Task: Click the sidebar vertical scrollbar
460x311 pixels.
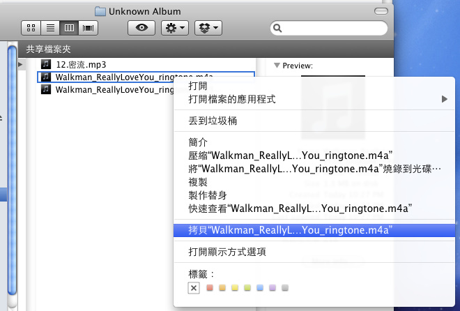Action: [13, 170]
